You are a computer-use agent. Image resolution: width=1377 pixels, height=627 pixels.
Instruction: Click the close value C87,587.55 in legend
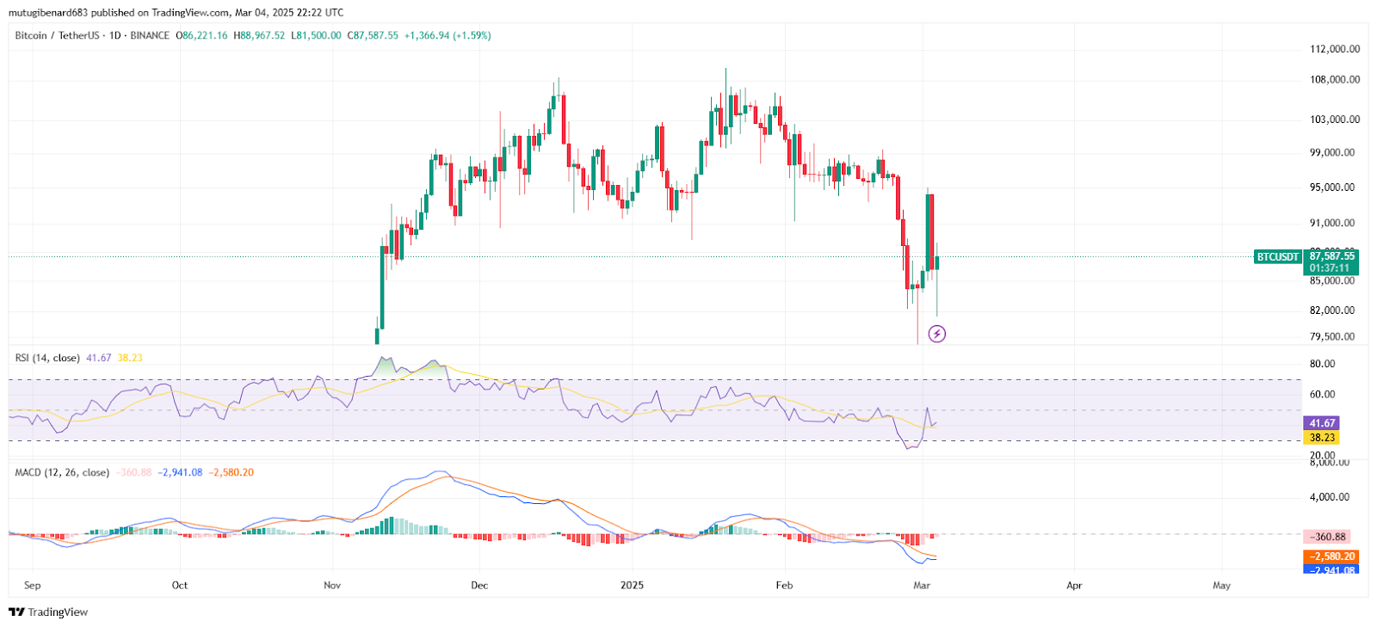coord(373,35)
